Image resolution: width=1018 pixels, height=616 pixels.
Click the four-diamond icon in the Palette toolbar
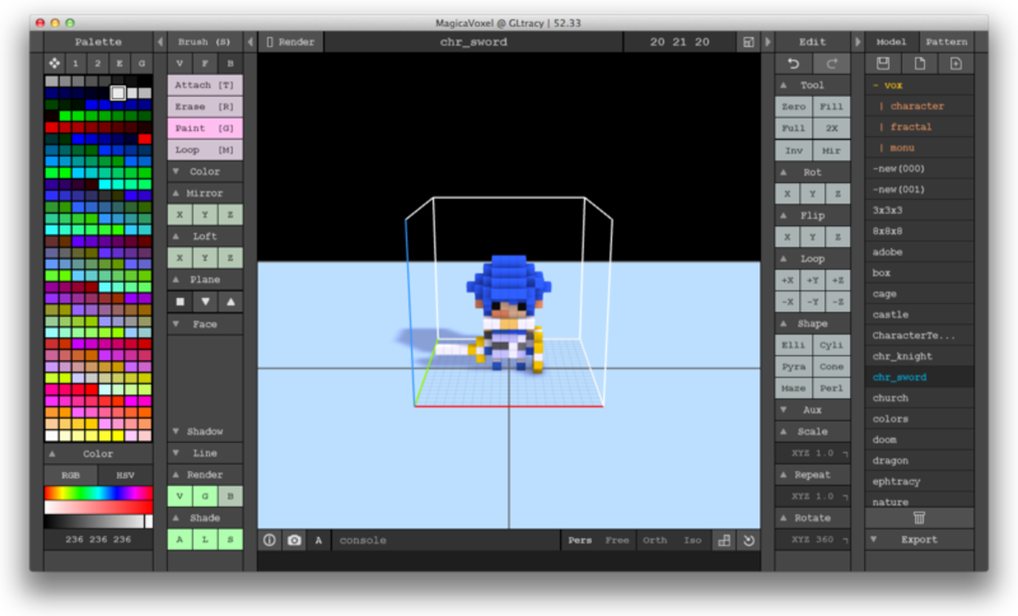(x=54, y=63)
